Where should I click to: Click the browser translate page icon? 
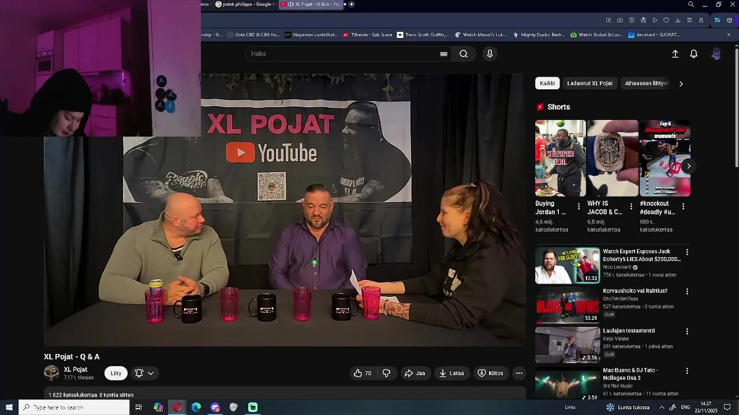tap(643, 20)
